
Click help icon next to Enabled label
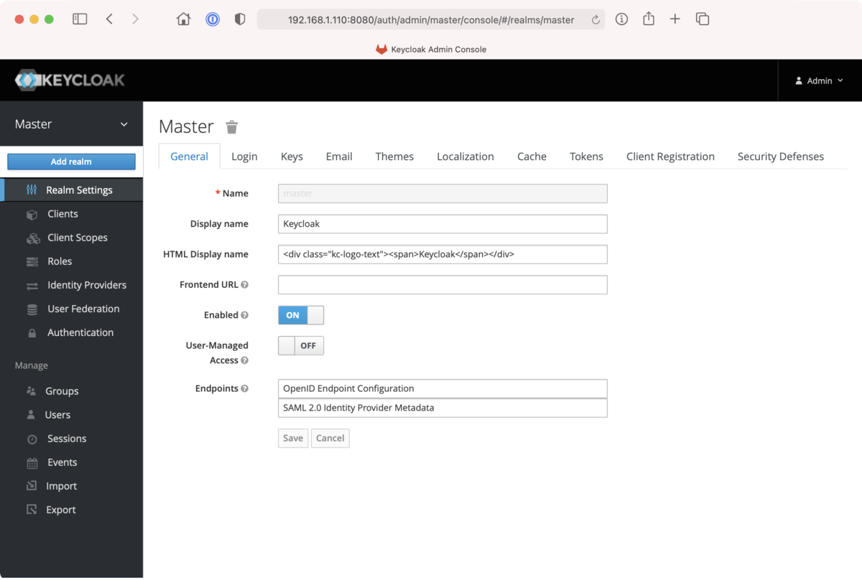pyautogui.click(x=245, y=315)
